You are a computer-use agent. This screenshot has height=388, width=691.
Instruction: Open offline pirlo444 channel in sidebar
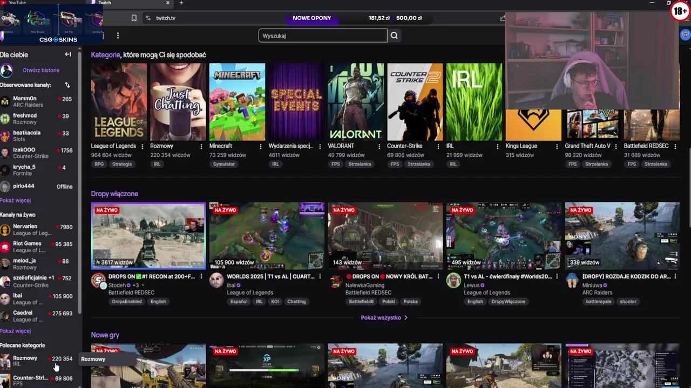click(x=37, y=186)
